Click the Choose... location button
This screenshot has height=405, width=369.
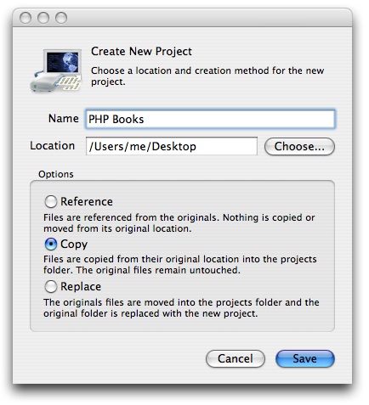coord(299,146)
